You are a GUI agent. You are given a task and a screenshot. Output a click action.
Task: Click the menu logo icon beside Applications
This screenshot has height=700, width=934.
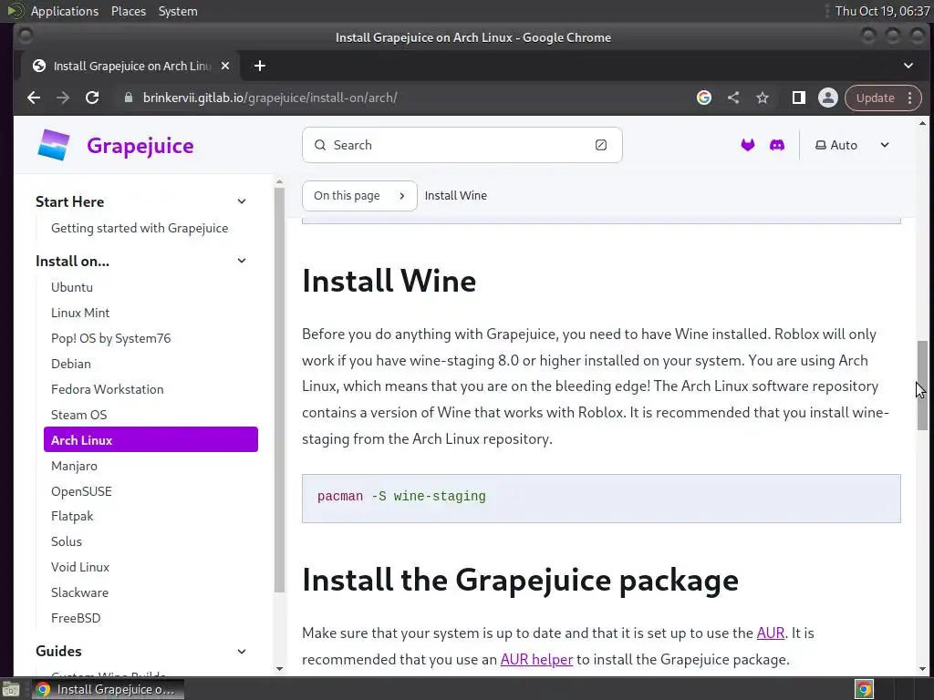click(15, 11)
